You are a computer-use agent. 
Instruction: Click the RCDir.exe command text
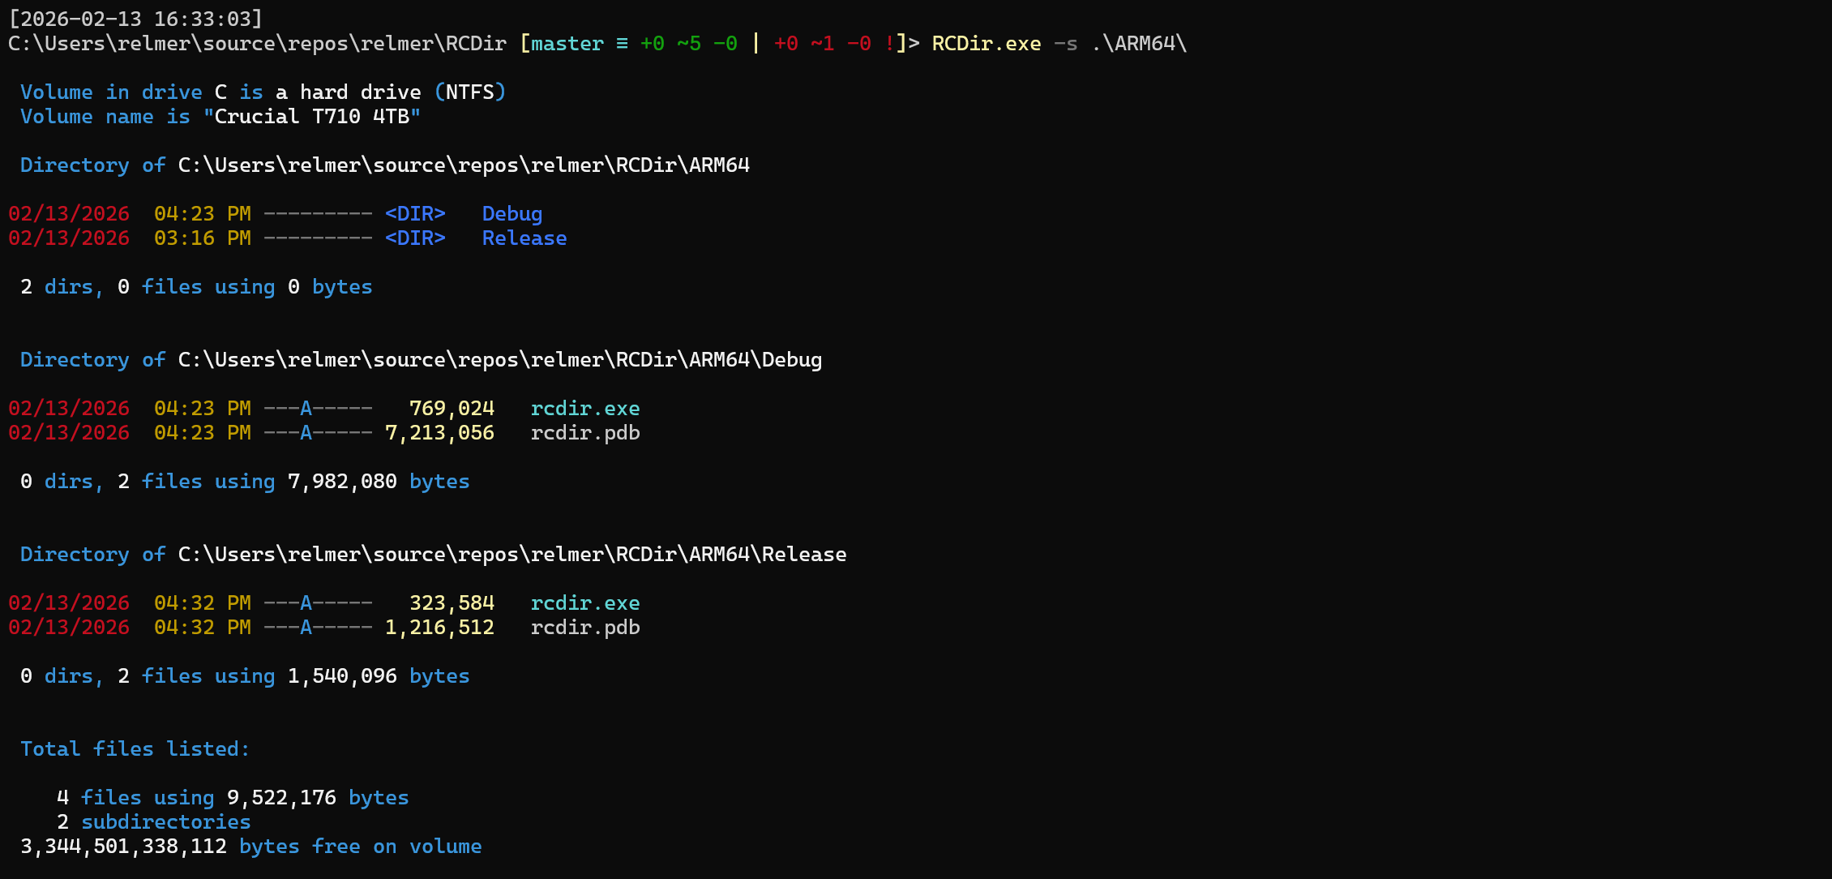point(986,44)
